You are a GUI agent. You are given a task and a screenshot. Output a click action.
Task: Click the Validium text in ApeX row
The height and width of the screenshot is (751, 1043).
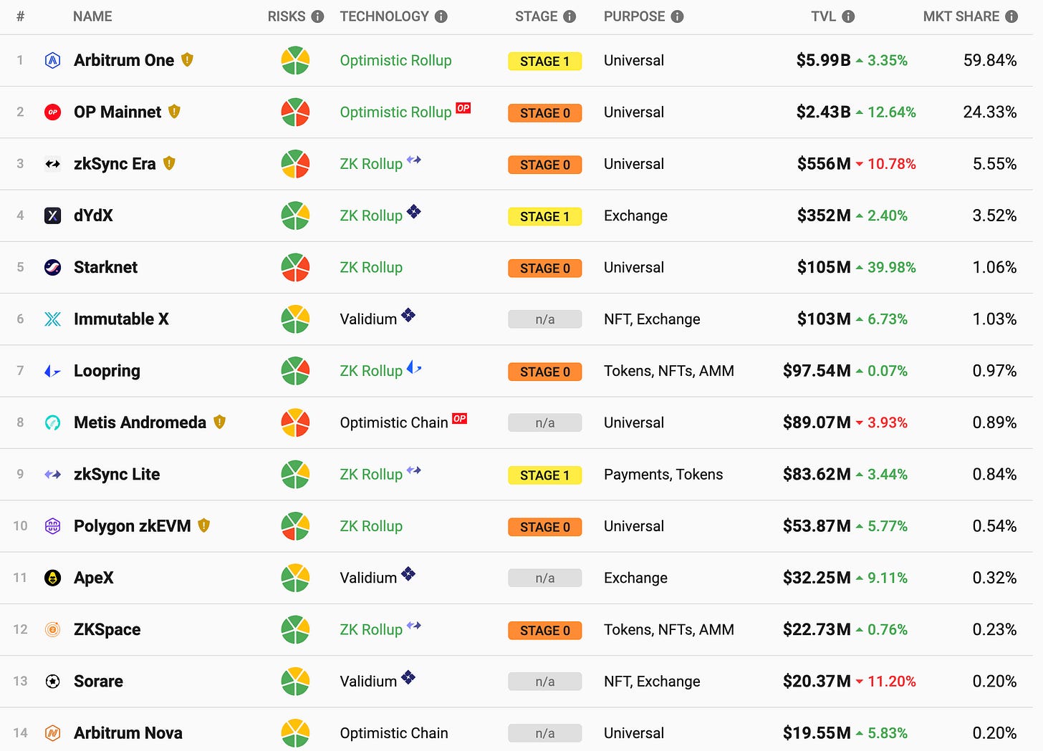click(x=368, y=578)
